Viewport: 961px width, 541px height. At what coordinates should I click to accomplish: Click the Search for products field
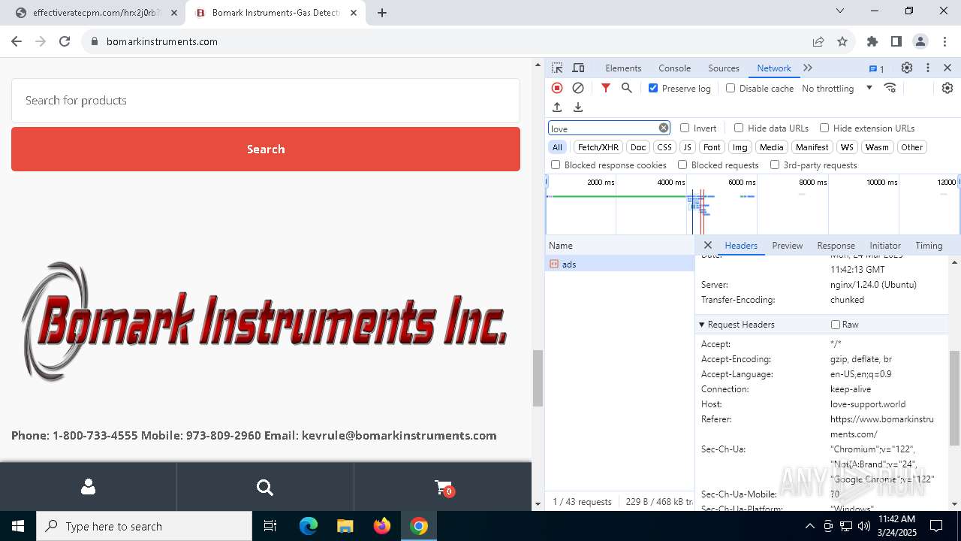(x=266, y=100)
